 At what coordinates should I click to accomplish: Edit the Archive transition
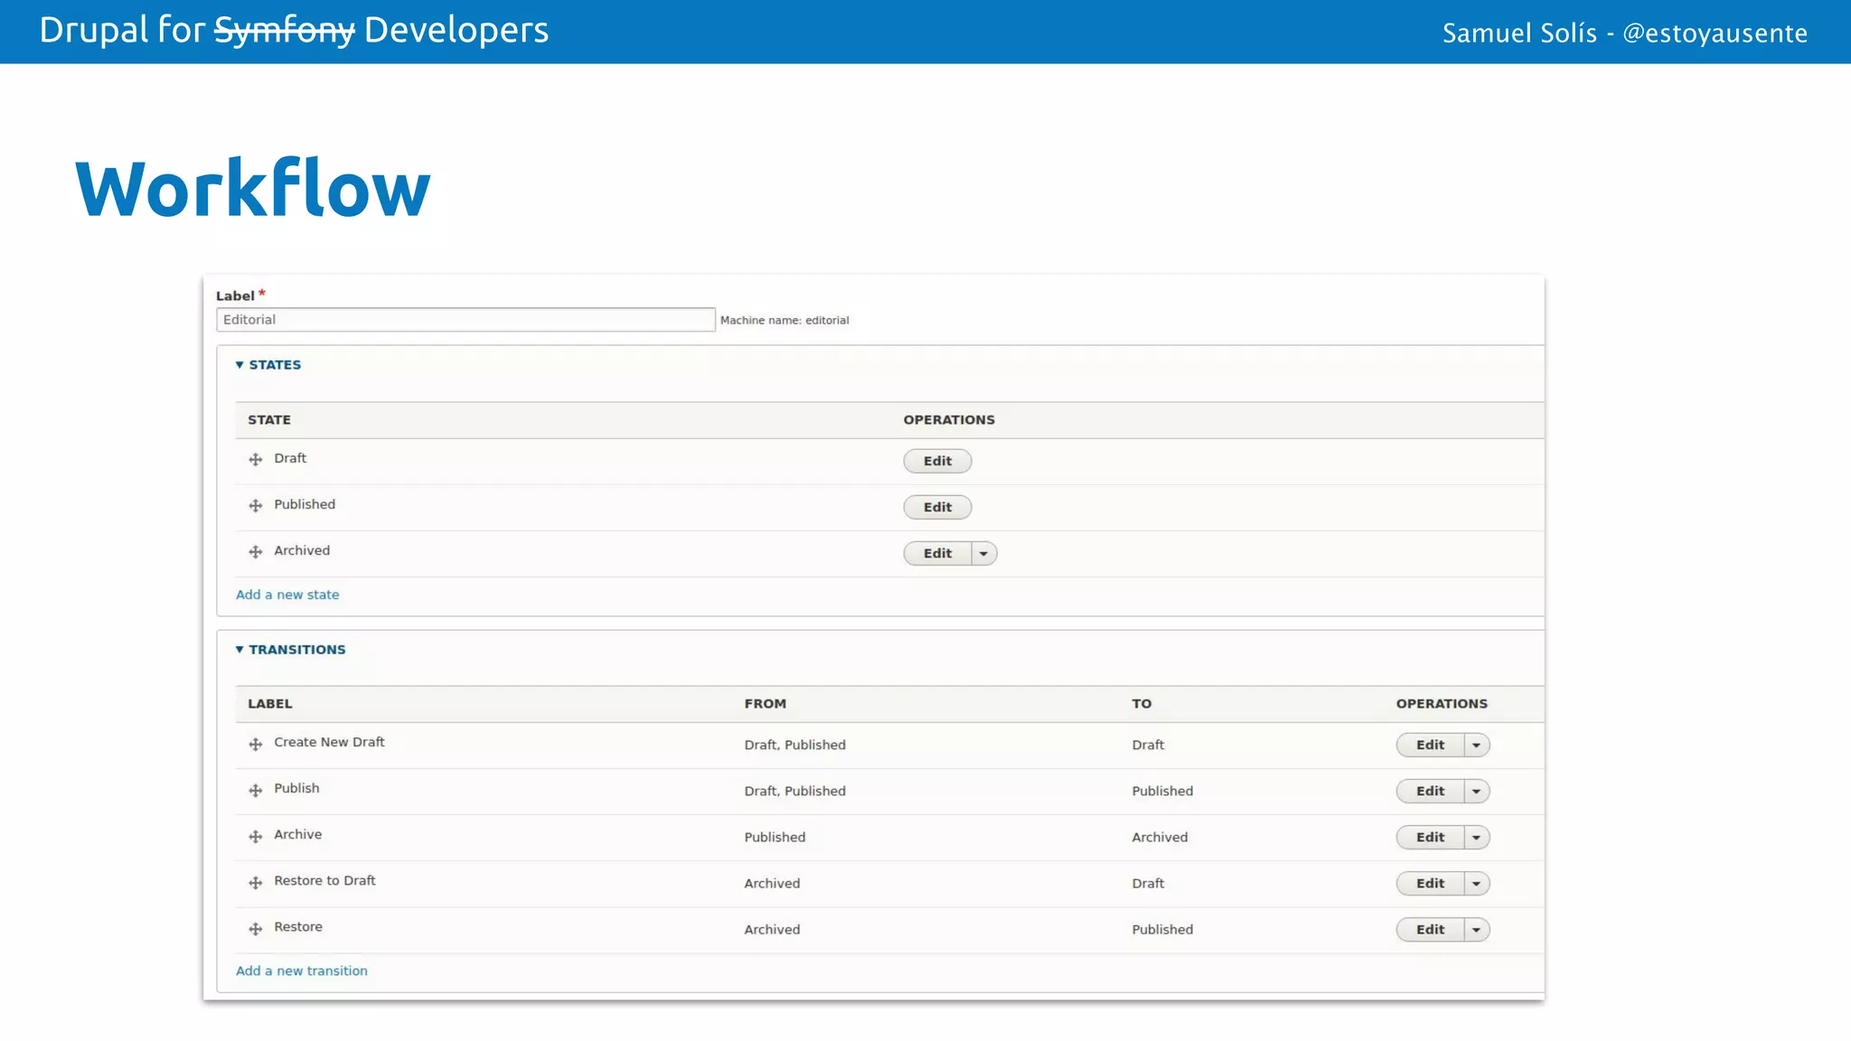click(x=1430, y=838)
